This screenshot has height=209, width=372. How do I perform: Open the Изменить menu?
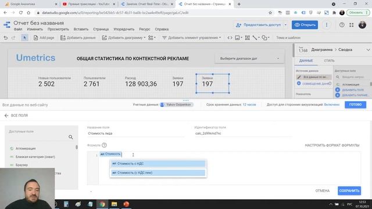(x=35, y=29)
